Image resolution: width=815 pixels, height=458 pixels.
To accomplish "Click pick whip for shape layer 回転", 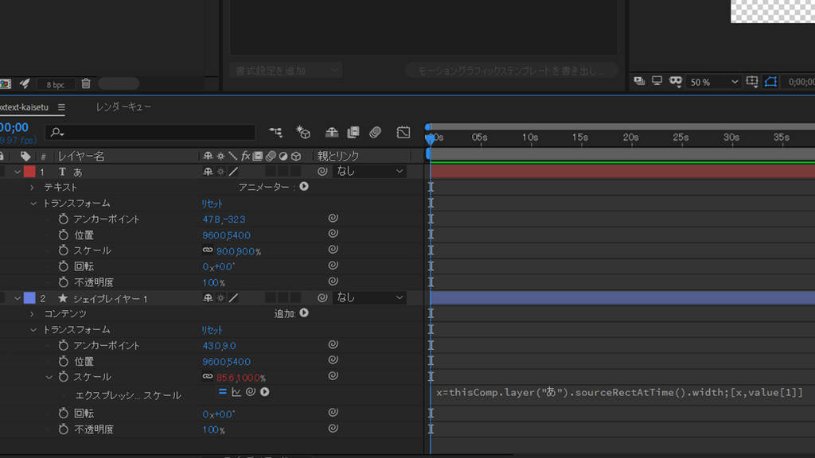I will tap(333, 413).
